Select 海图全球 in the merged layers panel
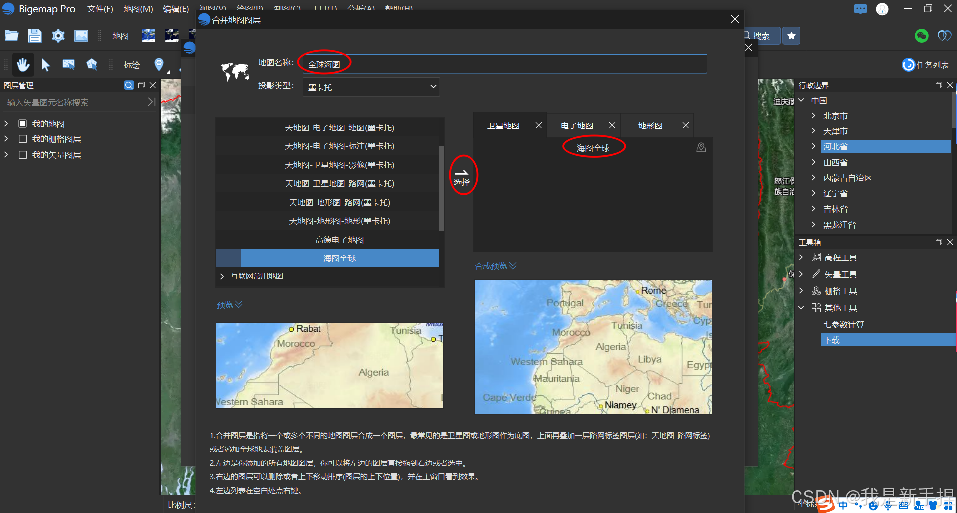 pyautogui.click(x=593, y=148)
